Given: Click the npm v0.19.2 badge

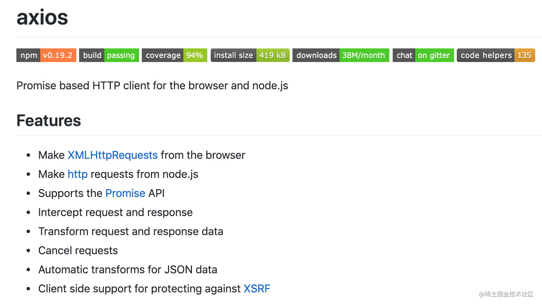Looking at the screenshot, I should click(46, 55).
